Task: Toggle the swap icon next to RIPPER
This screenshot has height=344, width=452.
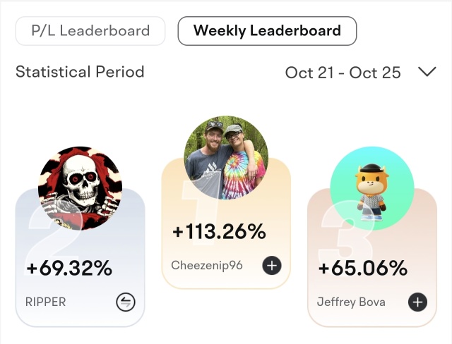Action: pos(125,302)
